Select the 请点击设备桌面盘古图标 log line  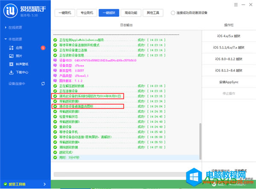[x=109, y=106]
